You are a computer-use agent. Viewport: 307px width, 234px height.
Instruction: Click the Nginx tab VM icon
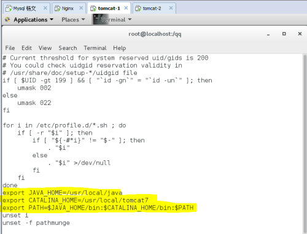57,9
